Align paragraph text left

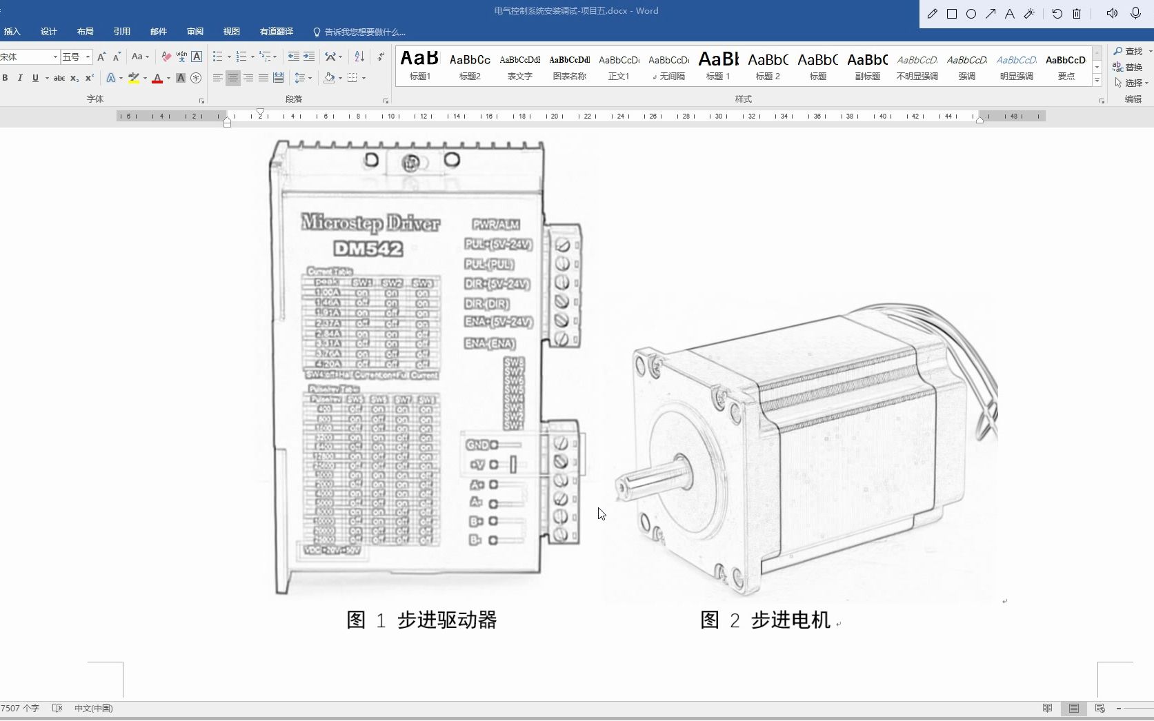(218, 78)
